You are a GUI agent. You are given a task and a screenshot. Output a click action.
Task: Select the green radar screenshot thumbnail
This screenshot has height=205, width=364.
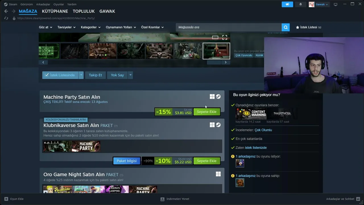[49, 51]
